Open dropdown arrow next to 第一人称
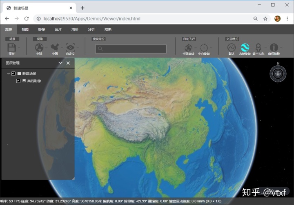This screenshot has width=294, height=205. (x=265, y=48)
